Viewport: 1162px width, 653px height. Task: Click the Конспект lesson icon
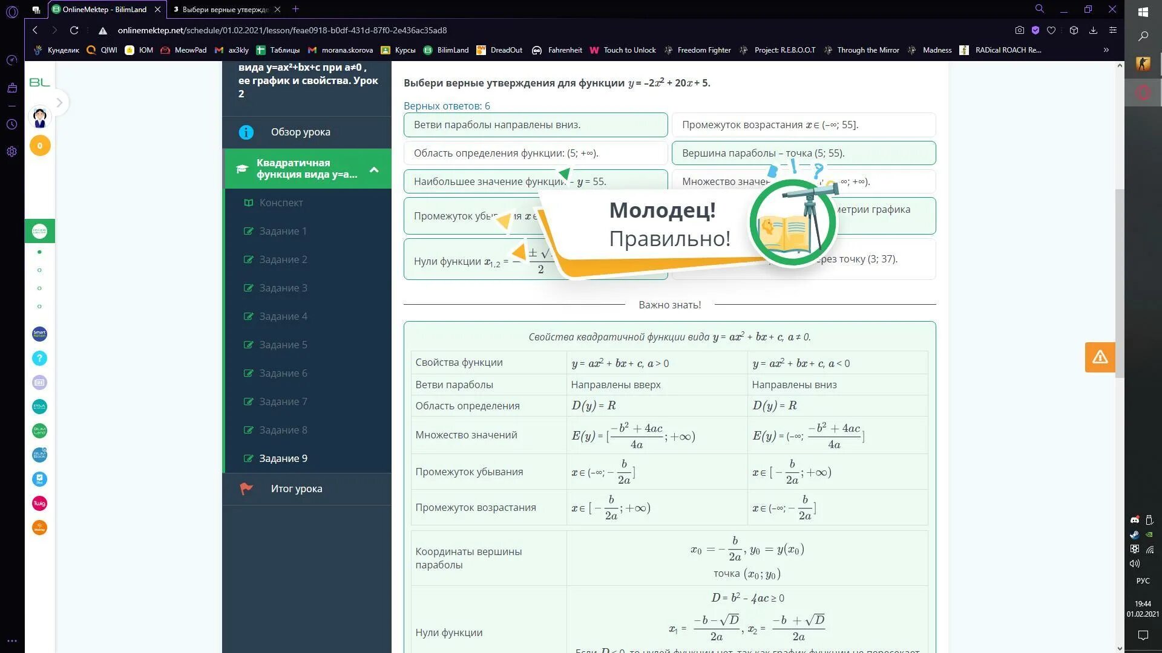pyautogui.click(x=248, y=202)
